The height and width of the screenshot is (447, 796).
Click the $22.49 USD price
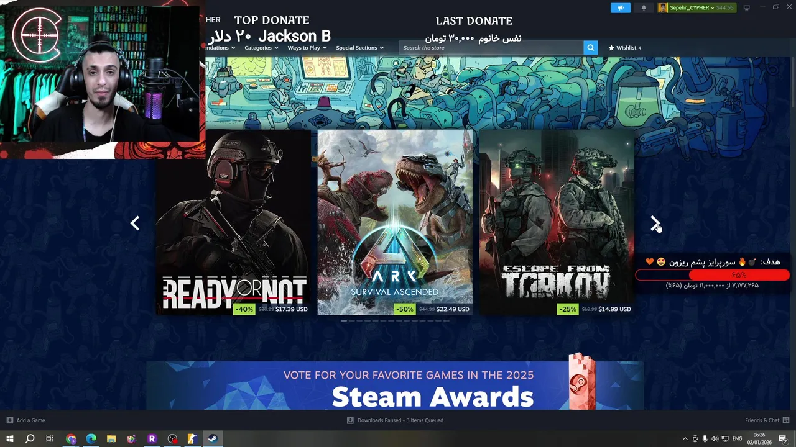[453, 309]
